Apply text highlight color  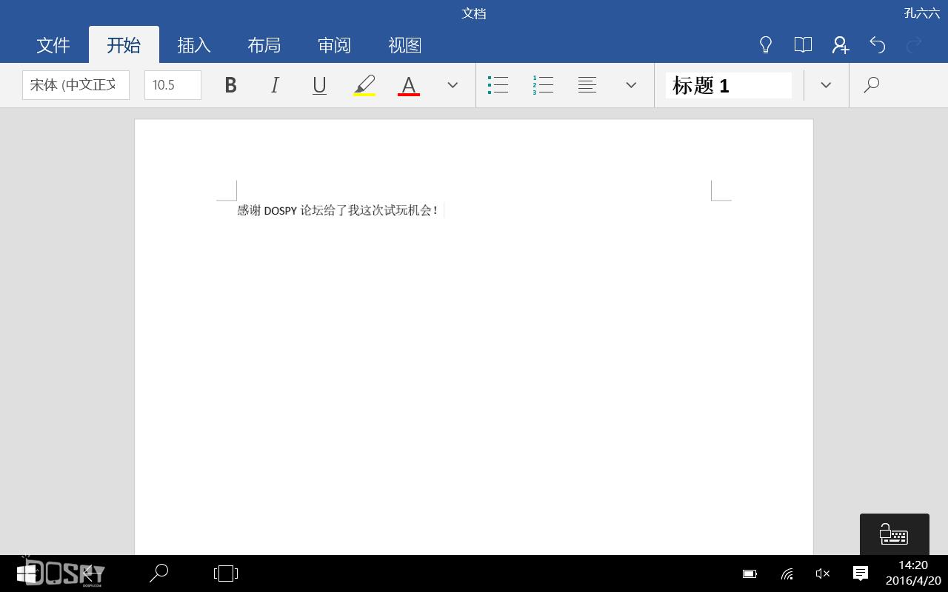pyautogui.click(x=364, y=84)
